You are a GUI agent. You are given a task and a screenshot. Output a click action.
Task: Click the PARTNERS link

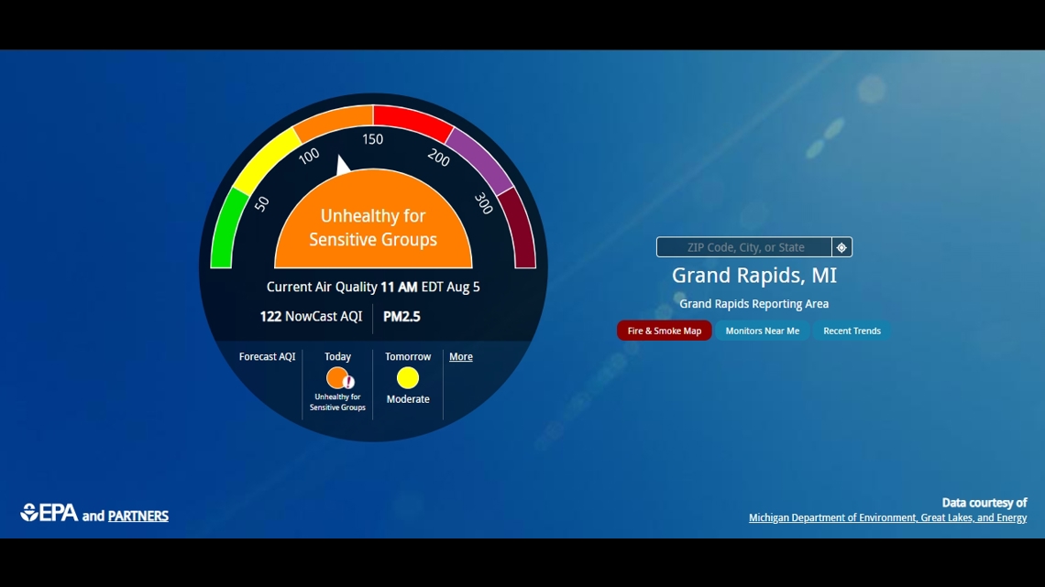[138, 516]
